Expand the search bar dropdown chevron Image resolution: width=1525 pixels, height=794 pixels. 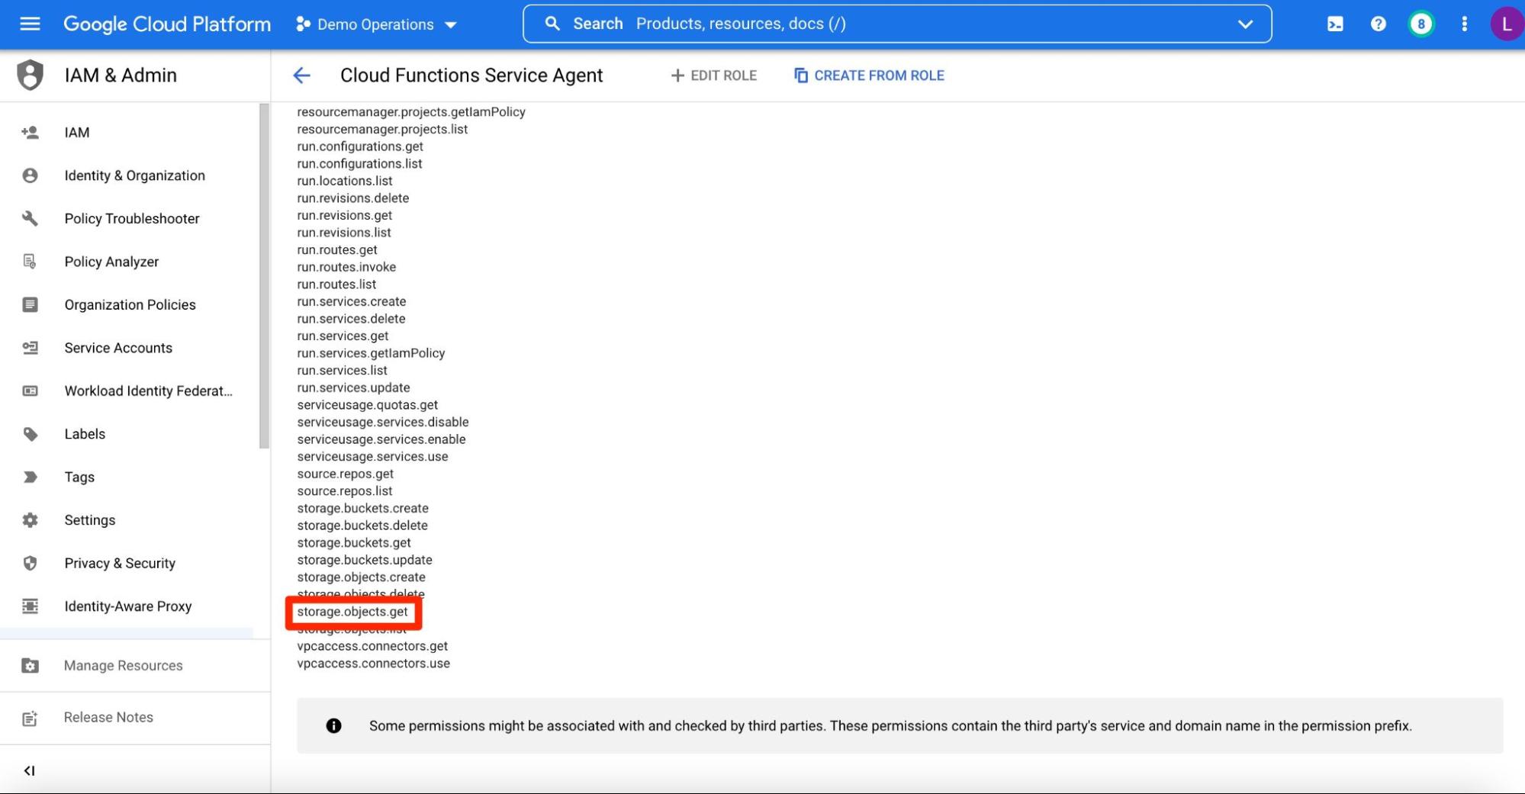(1245, 24)
